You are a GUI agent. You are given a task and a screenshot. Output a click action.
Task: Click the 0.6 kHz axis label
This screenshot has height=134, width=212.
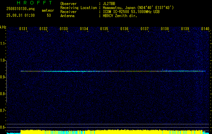click(x=3, y=127)
